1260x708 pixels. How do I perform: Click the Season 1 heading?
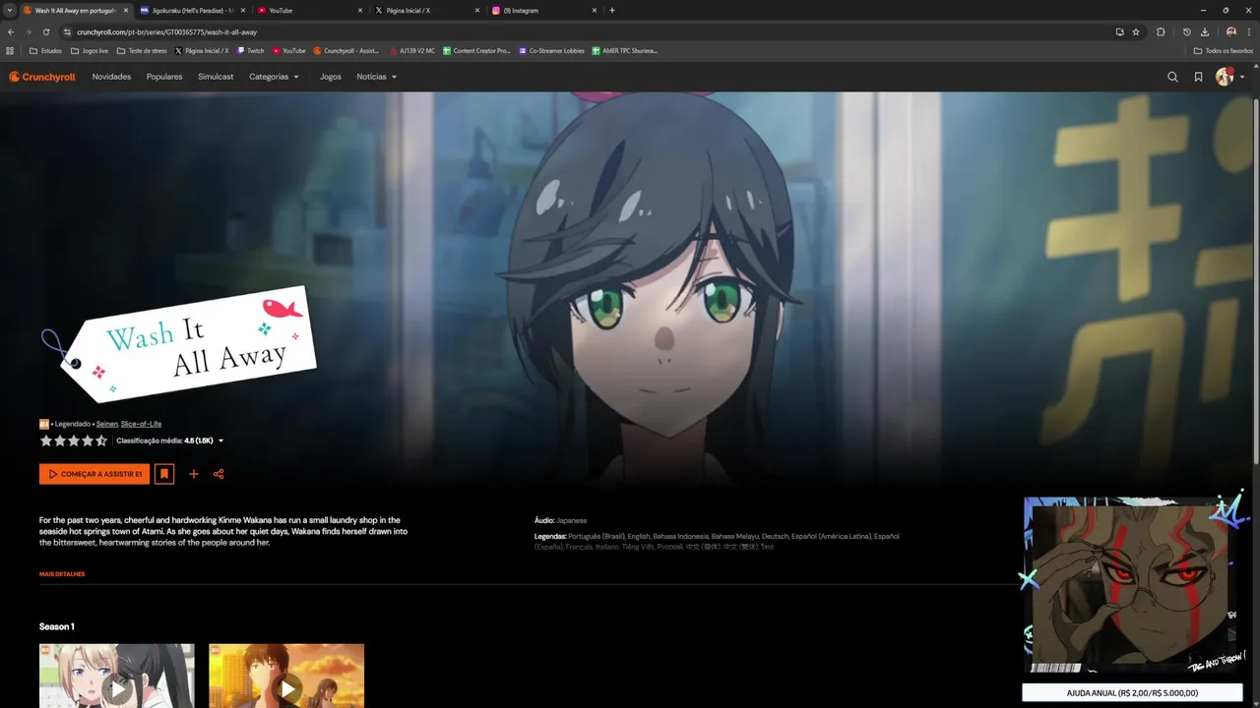(x=56, y=626)
